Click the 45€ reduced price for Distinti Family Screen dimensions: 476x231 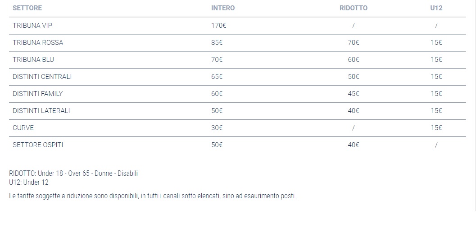(x=354, y=94)
